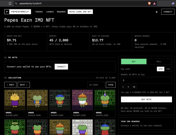Click the #0003 label text
The width and height of the screenshot is (176, 135).
[x=54, y=113]
